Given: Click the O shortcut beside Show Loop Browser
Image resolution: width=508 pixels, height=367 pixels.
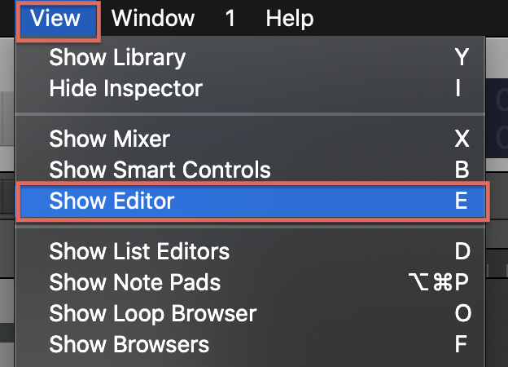Looking at the screenshot, I should [462, 313].
